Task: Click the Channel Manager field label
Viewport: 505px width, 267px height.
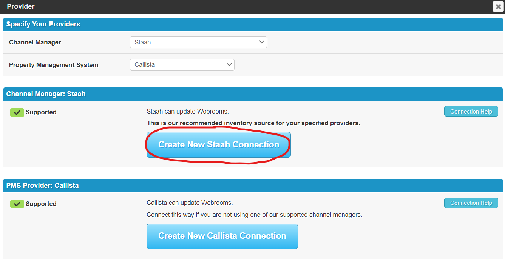Action: tap(35, 42)
